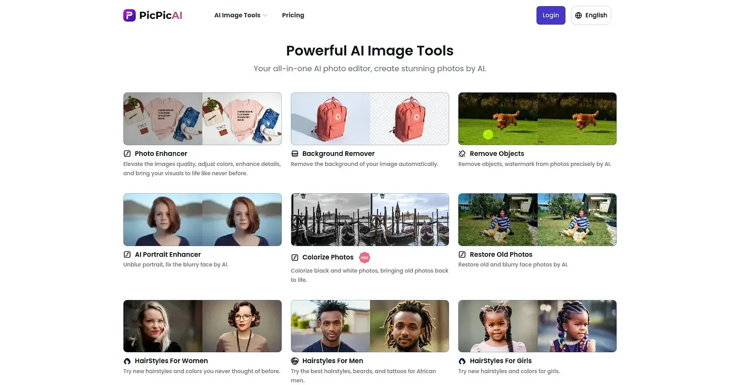Open the Background Remover tool link
The width and height of the screenshot is (740, 385).
point(338,154)
